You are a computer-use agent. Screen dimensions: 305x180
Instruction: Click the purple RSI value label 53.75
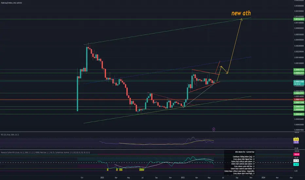tap(296, 142)
